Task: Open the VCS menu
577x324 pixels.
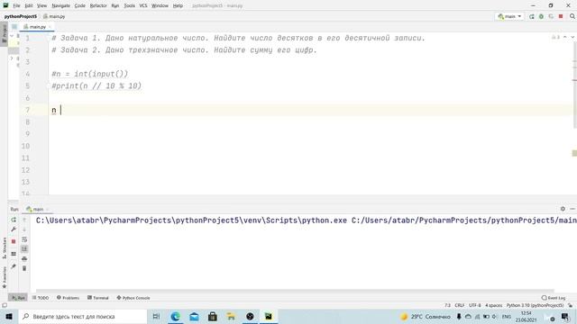Action: 143,6
